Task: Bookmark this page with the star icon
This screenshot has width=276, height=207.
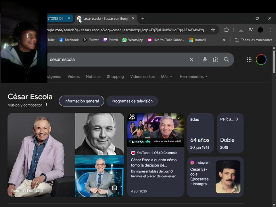Action: pyautogui.click(x=213, y=30)
